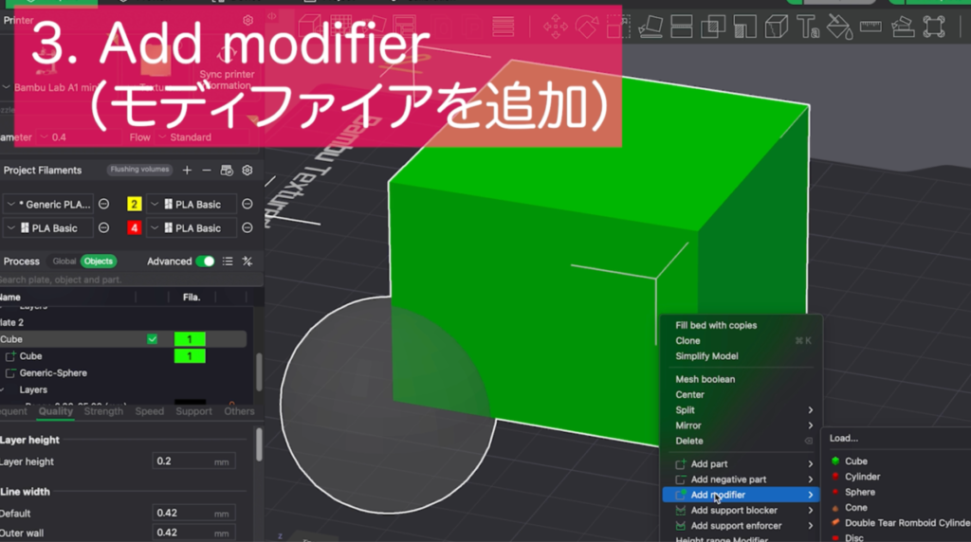Open the Strength settings tab
This screenshot has width=971, height=542.
click(x=103, y=411)
